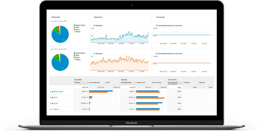Click Social red swatch in 2019 pie legend
The height and width of the screenshot is (131, 263).
pos(74,58)
